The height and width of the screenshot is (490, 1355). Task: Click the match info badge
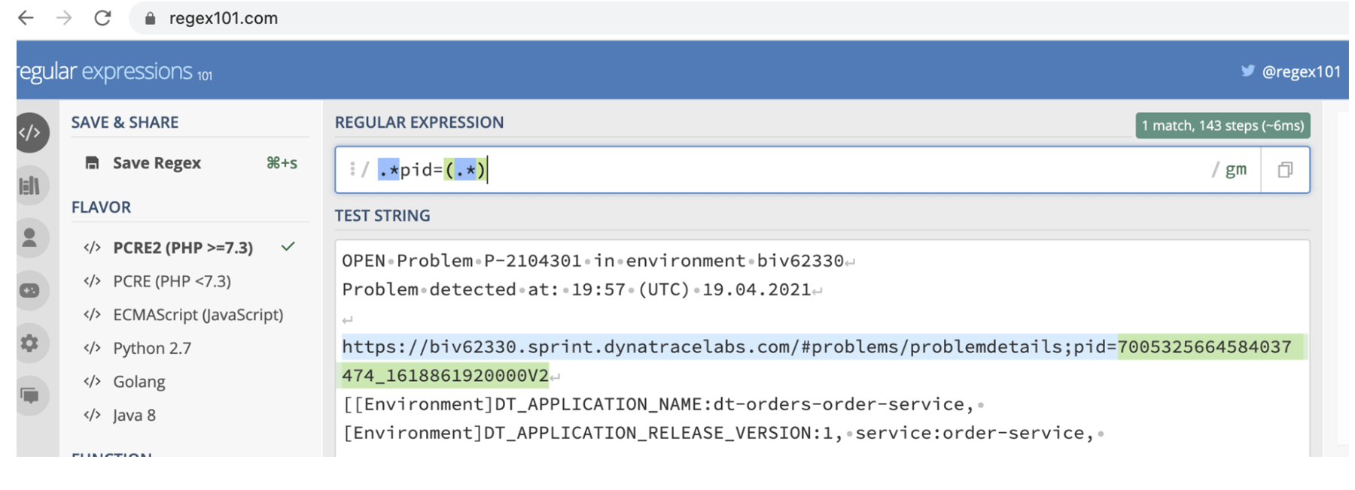pos(1222,126)
